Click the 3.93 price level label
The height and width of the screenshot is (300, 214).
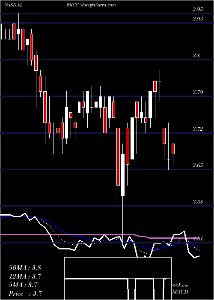198,19
